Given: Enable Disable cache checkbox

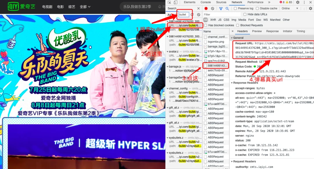Looking at the screenshot, I should [257, 8].
